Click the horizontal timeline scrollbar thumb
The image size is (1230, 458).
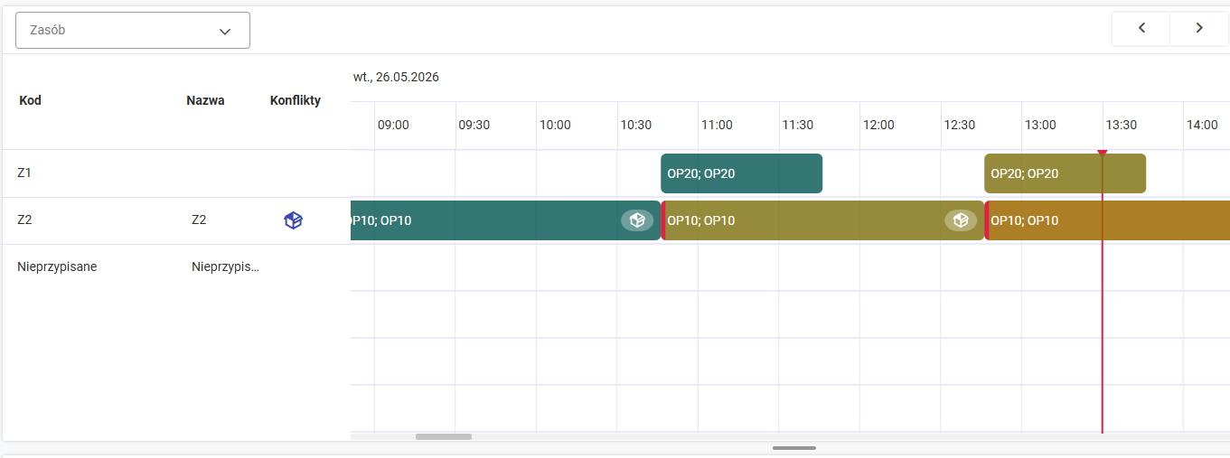pos(444,436)
